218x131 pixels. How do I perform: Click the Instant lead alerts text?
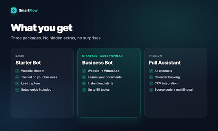coord(101,83)
